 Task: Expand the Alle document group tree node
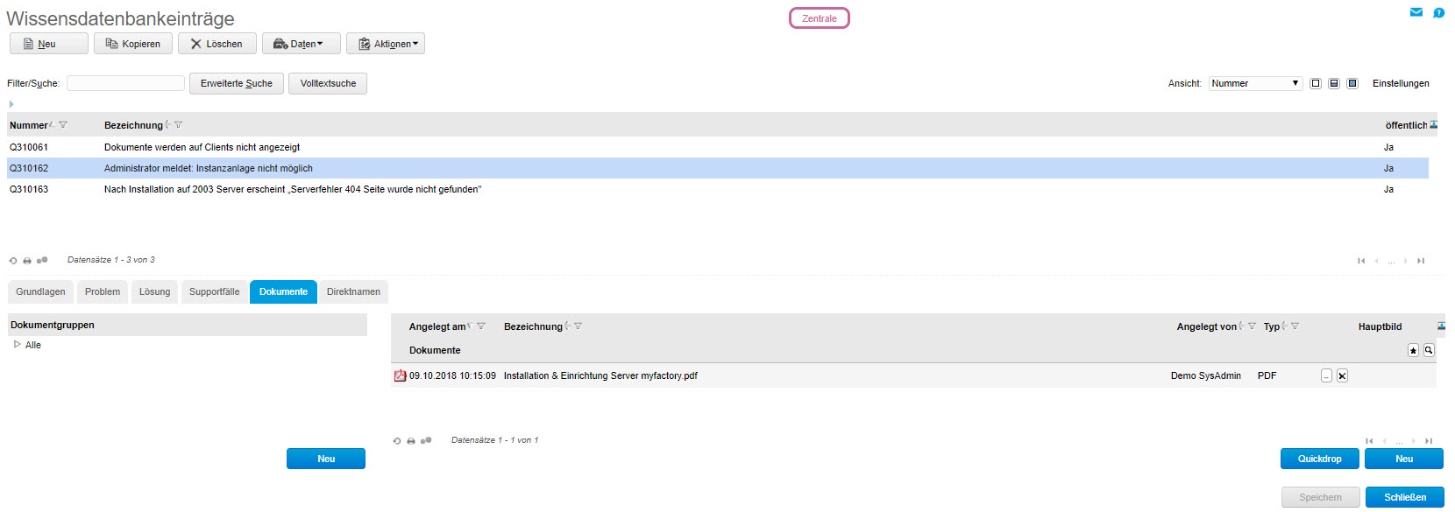(x=17, y=345)
